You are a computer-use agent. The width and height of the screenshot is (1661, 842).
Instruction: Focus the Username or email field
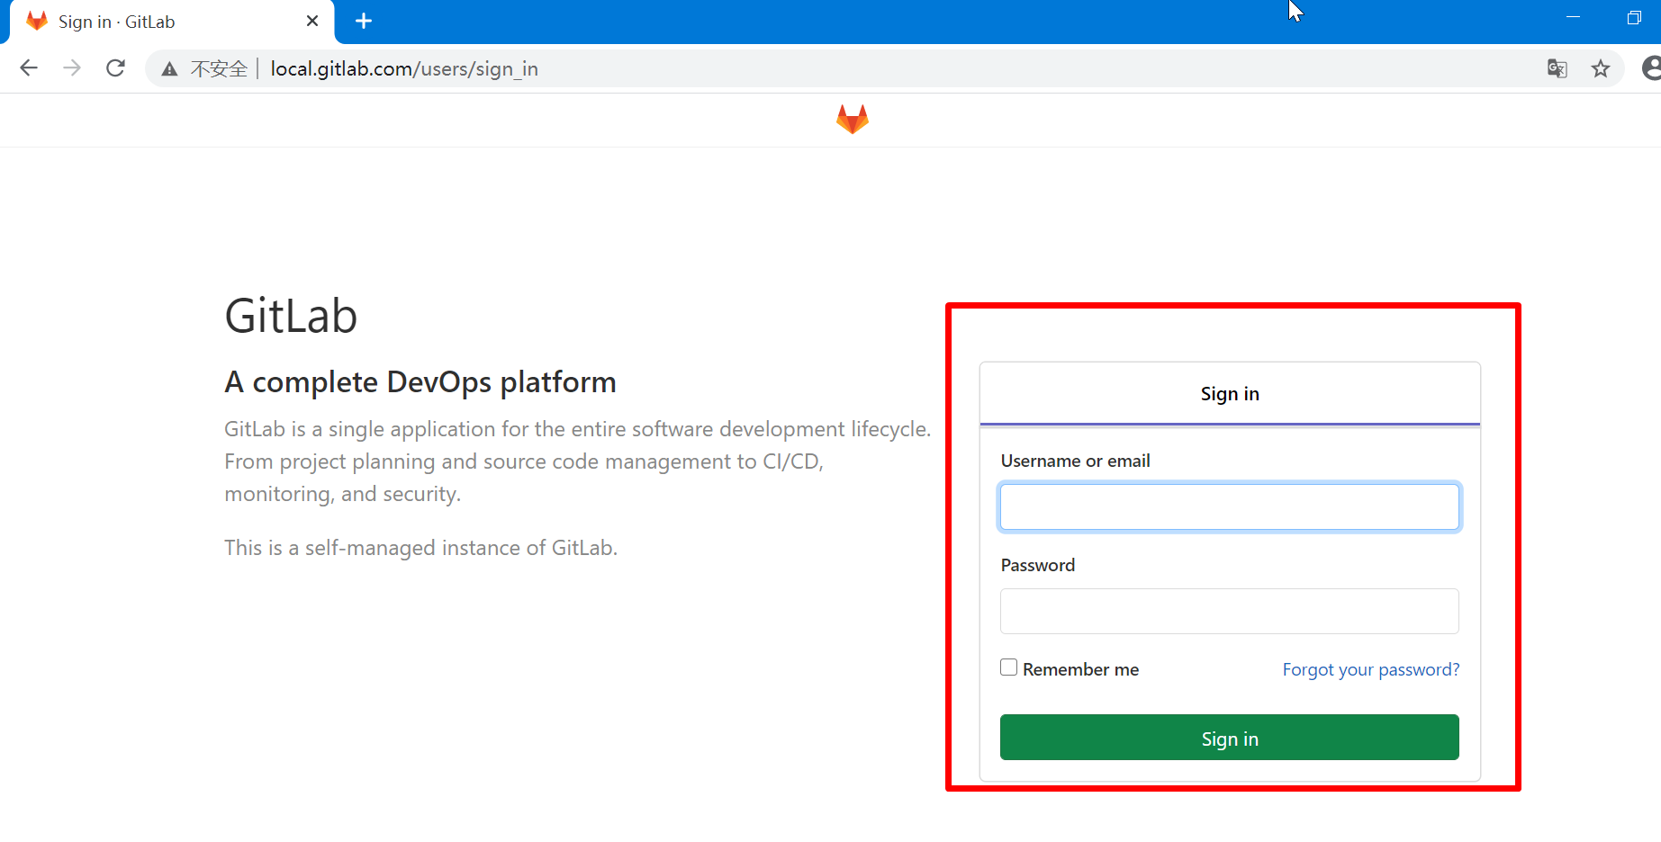pos(1230,506)
